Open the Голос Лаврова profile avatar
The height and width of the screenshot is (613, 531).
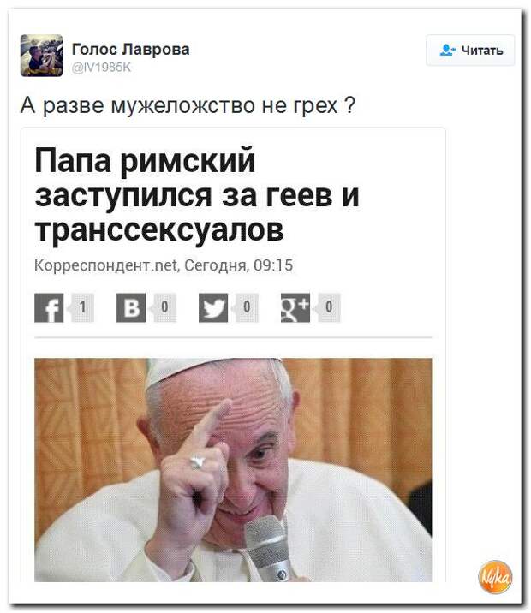[x=41, y=56]
